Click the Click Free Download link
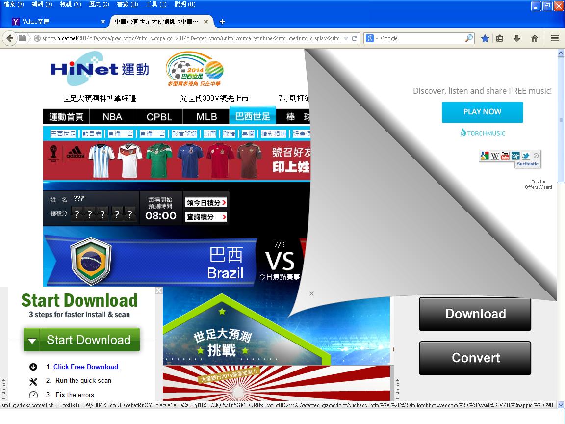565x424 pixels. pyautogui.click(x=86, y=367)
